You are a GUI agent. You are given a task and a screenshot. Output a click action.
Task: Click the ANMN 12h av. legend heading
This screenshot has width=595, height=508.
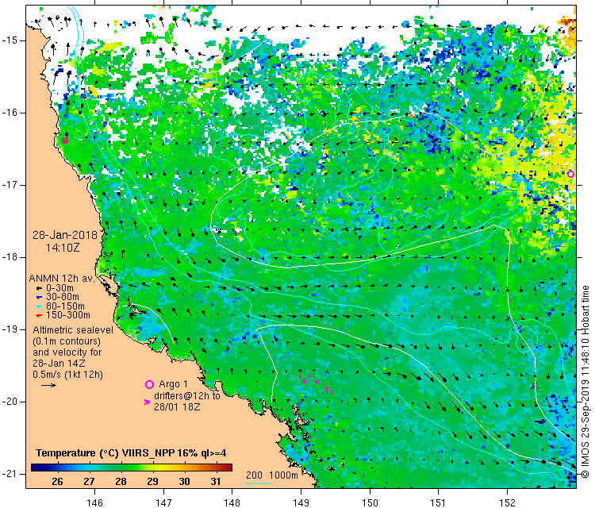tap(62, 279)
